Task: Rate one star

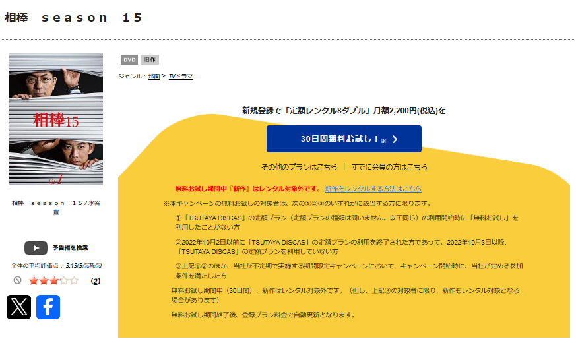Action: [34, 281]
